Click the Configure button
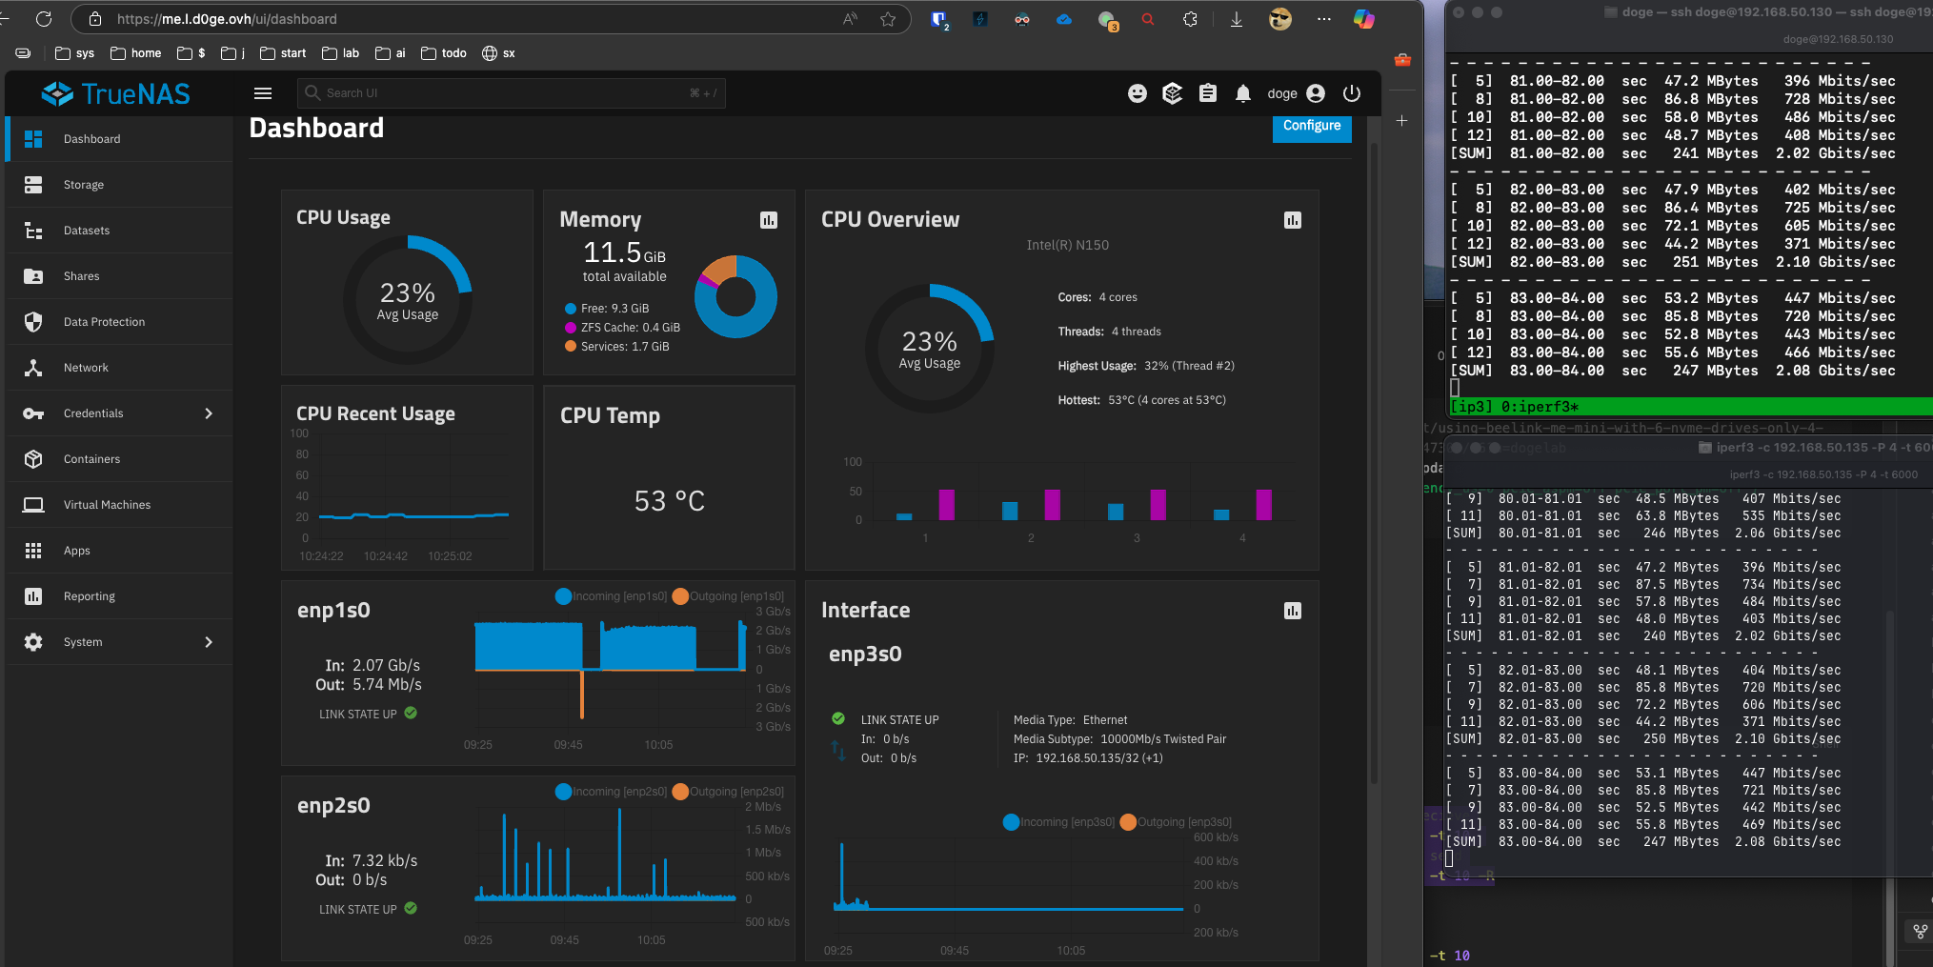Viewport: 1933px width, 967px height. pyautogui.click(x=1311, y=126)
